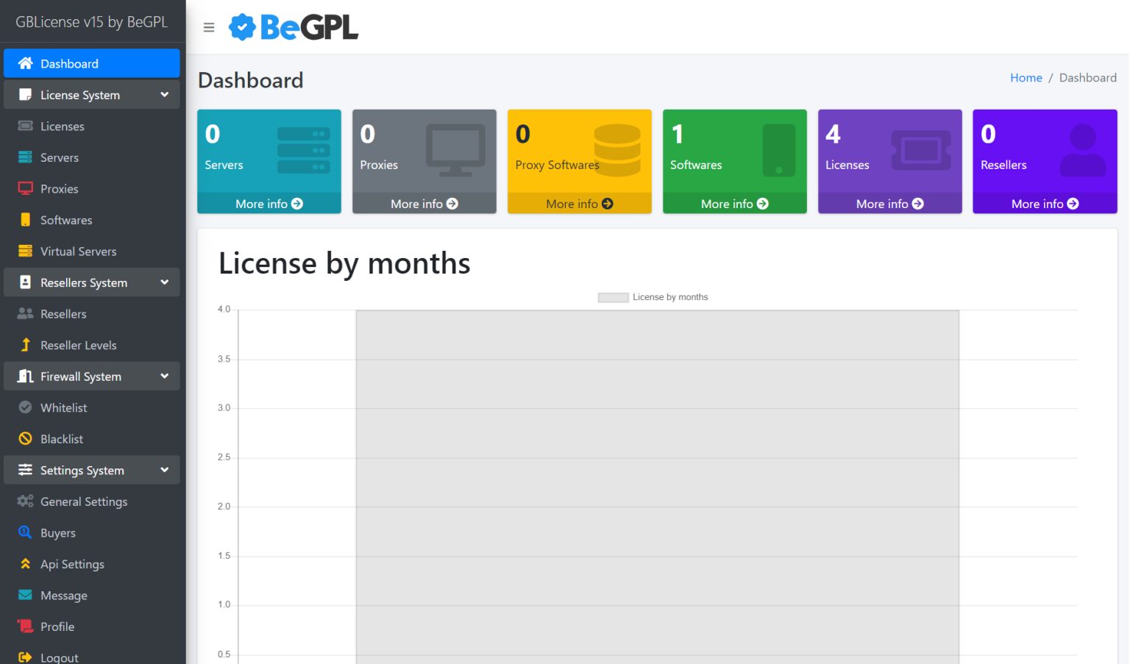Image resolution: width=1130 pixels, height=664 pixels.
Task: Select the Licenses sidebar icon
Action: point(24,126)
